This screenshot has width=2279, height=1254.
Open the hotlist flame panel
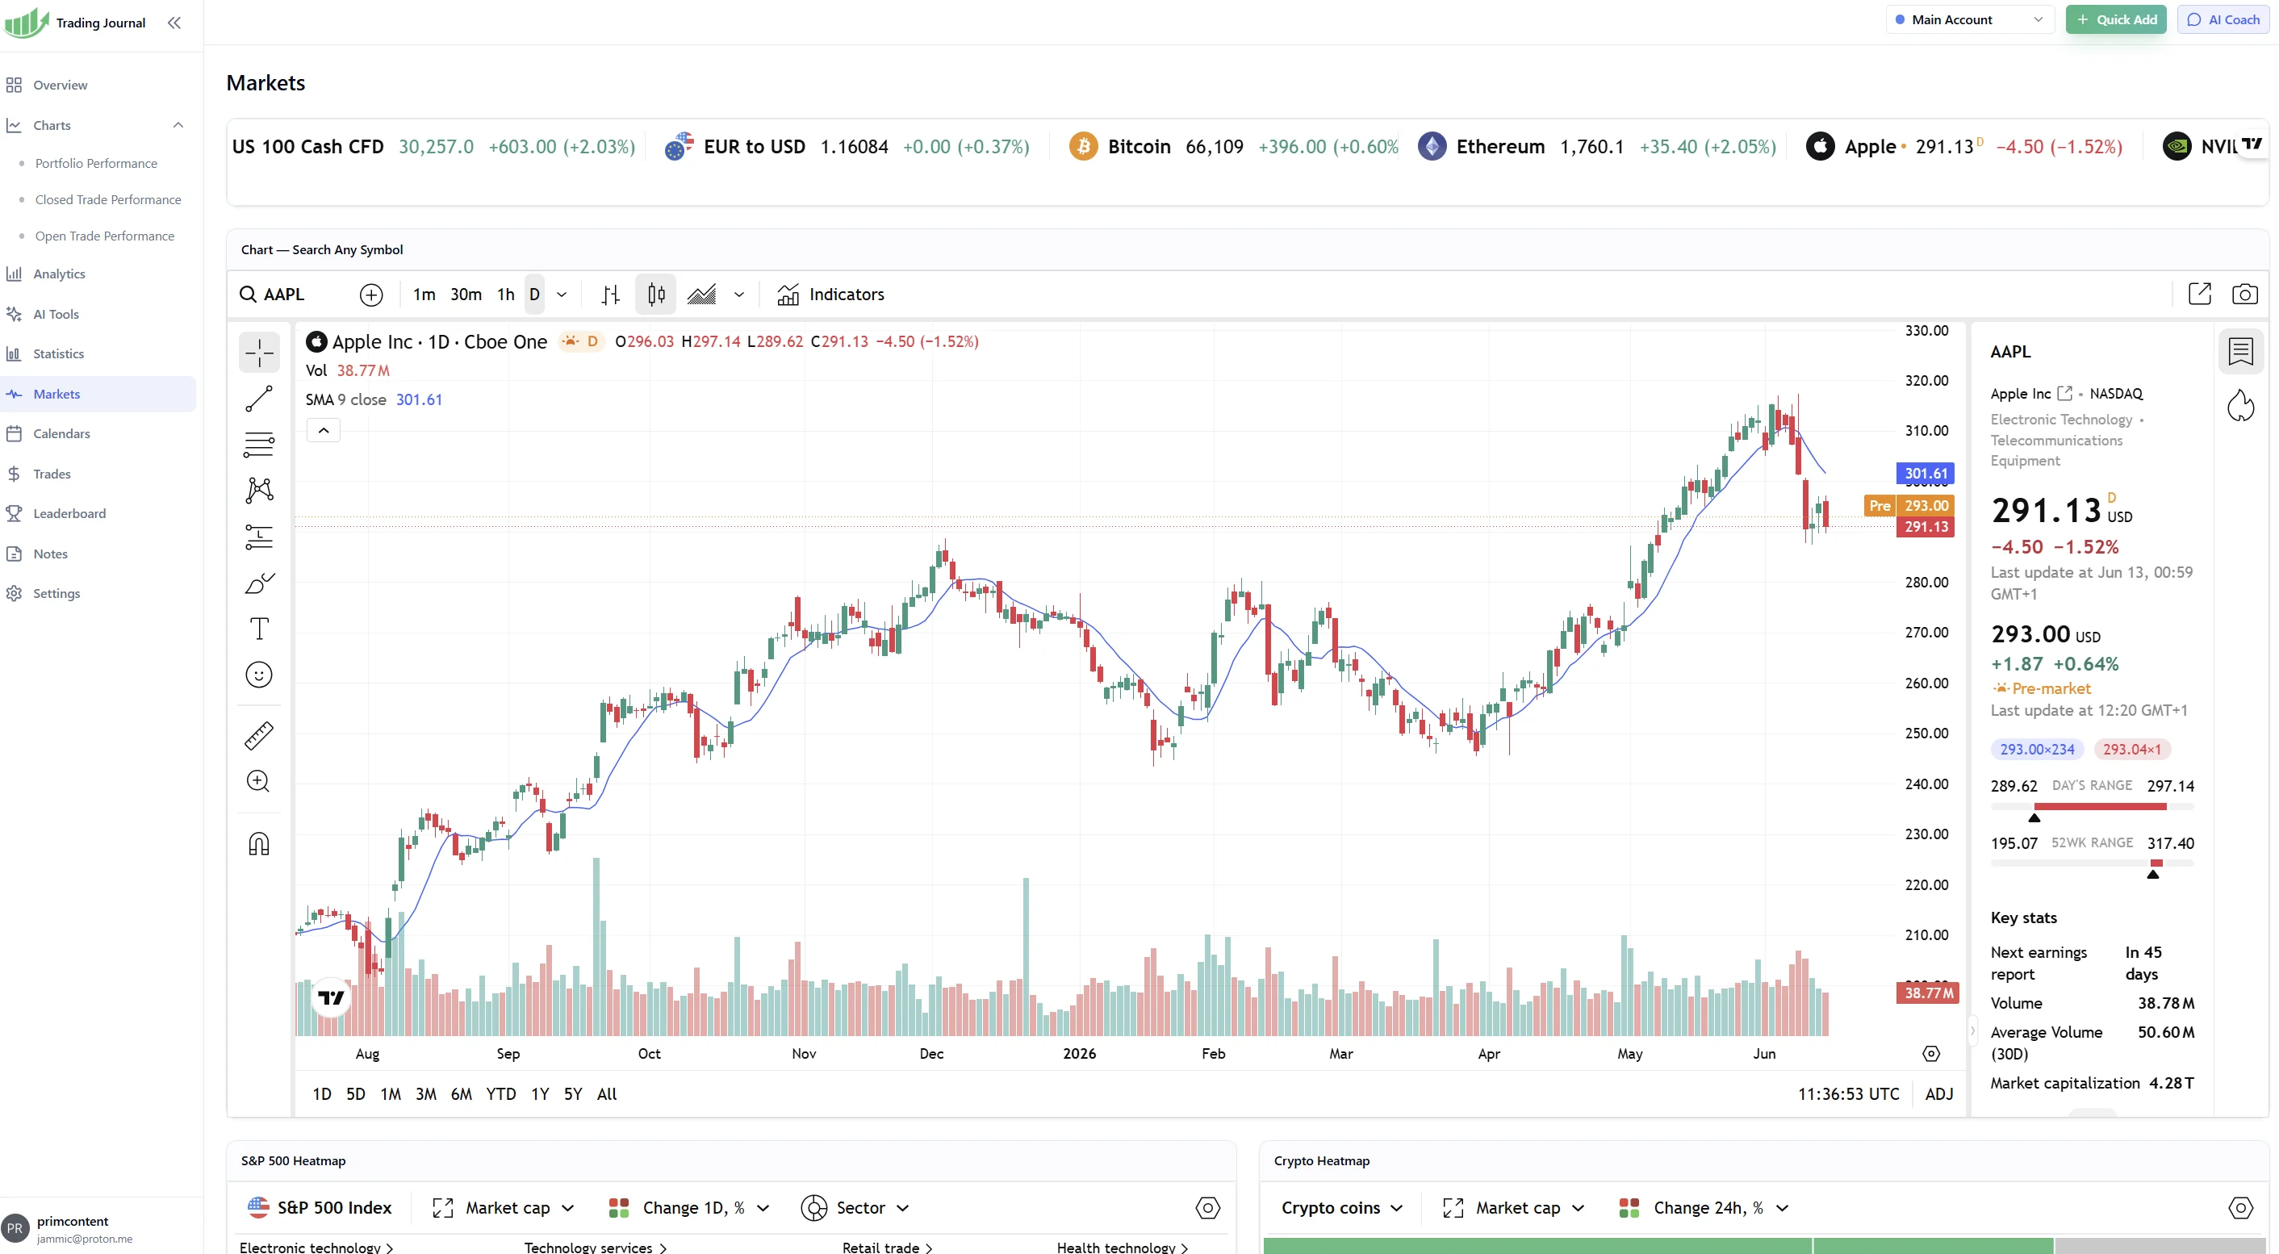[x=2240, y=406]
